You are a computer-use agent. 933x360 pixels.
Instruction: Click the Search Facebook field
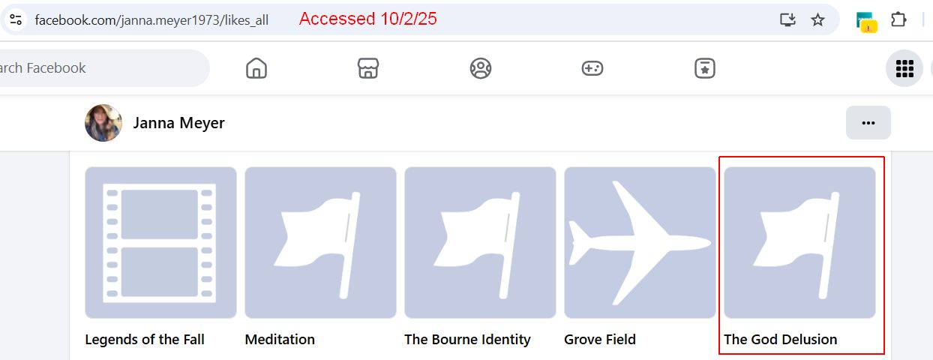pyautogui.click(x=97, y=68)
